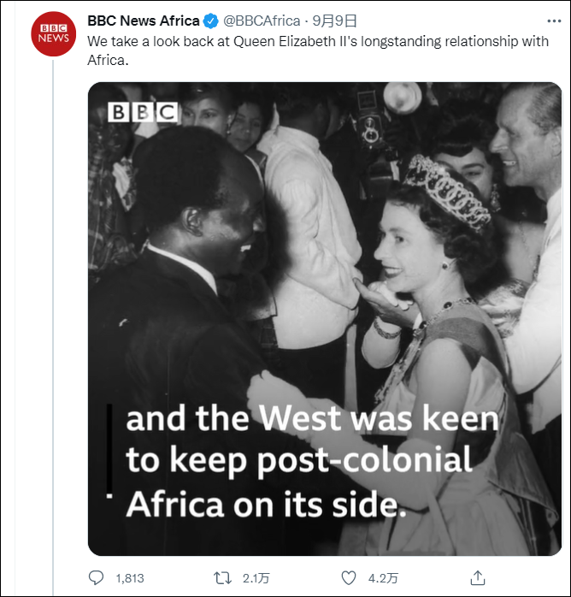This screenshot has width=571, height=597.
Task: Open the share menu with the upload icon
Action: point(479,577)
